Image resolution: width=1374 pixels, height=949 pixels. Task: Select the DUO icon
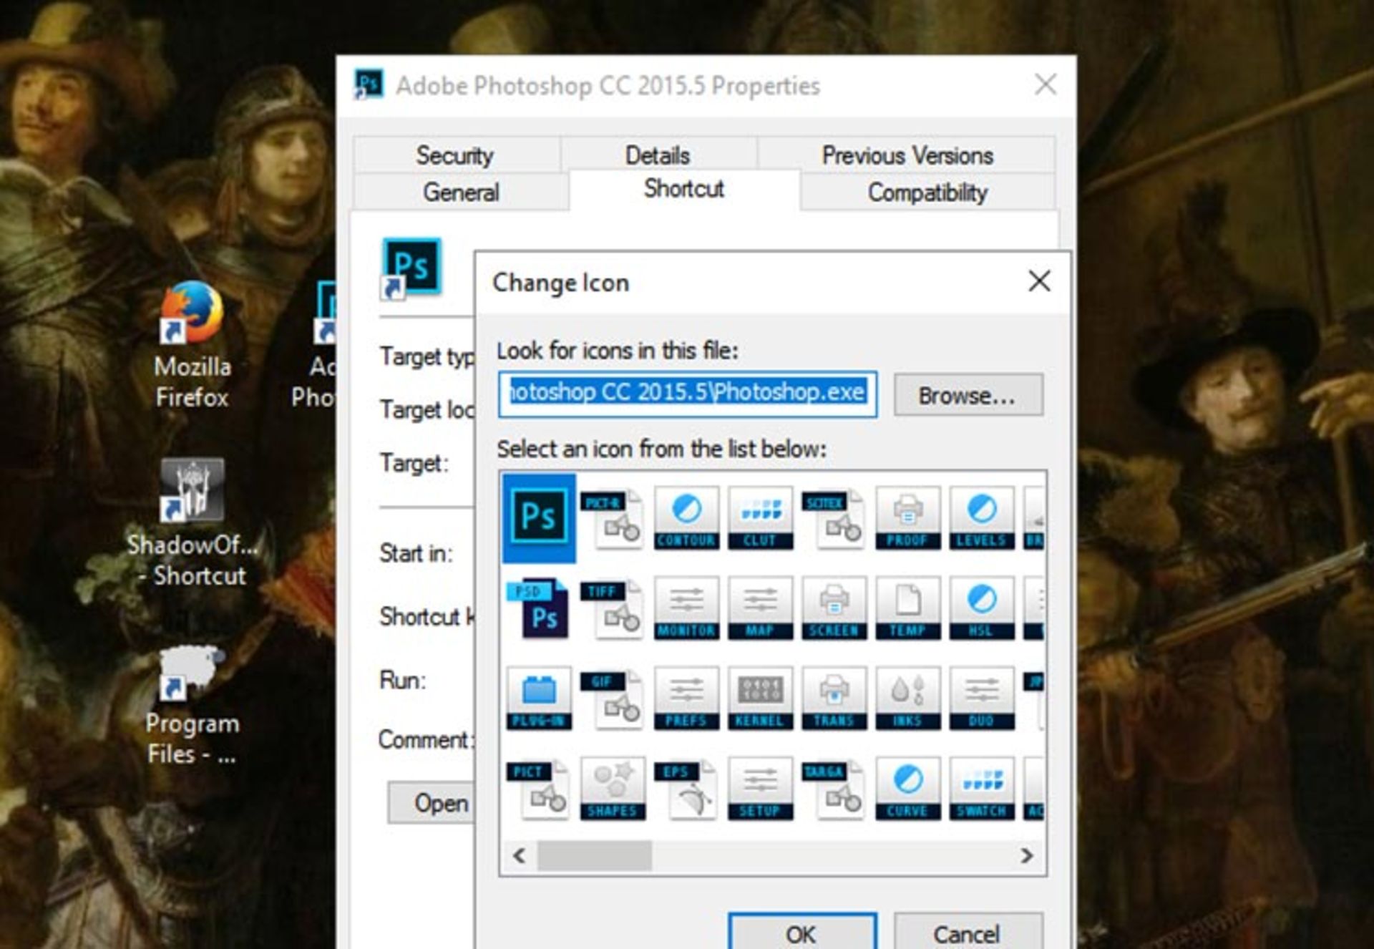click(982, 699)
